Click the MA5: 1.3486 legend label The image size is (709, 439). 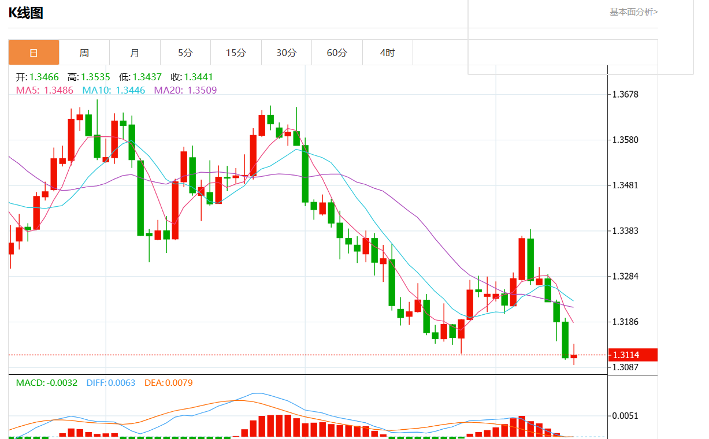[x=44, y=90]
